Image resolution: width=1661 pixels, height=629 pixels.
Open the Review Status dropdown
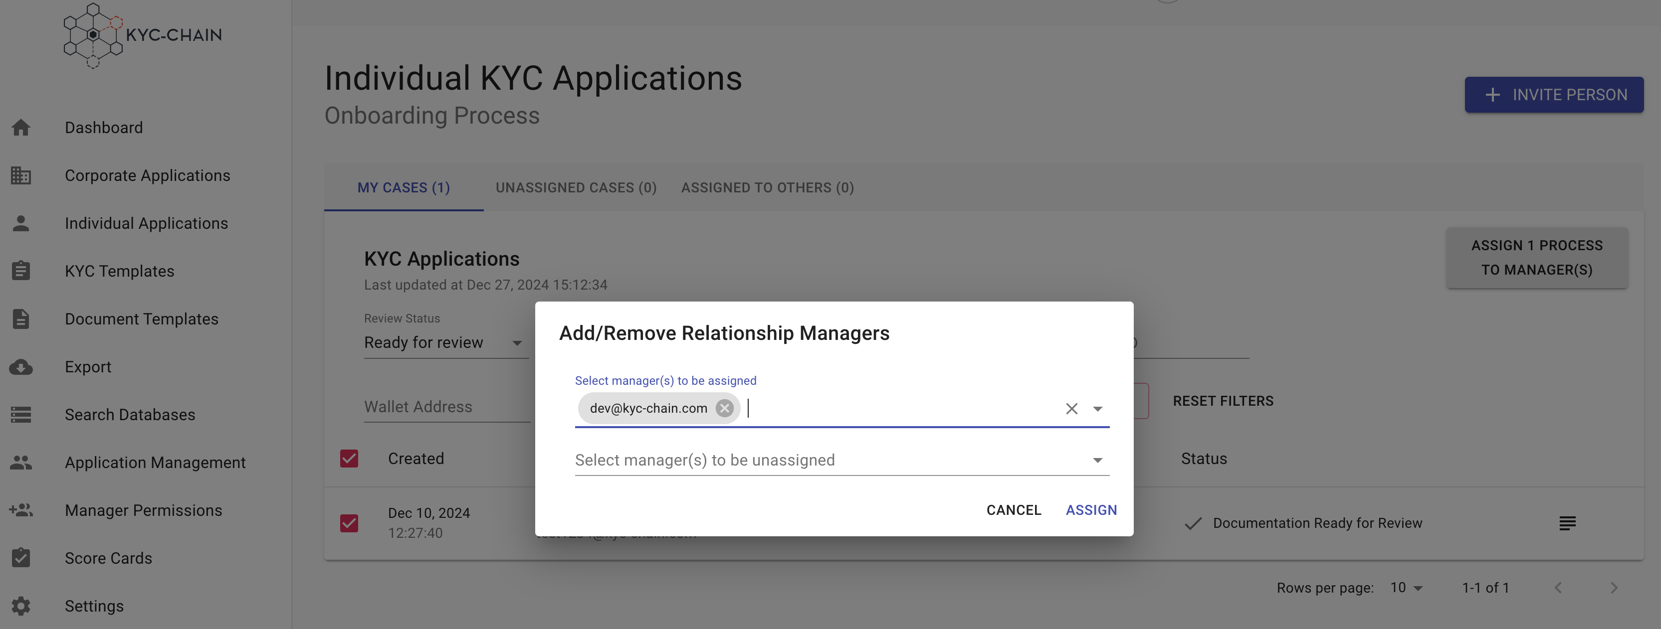point(446,342)
